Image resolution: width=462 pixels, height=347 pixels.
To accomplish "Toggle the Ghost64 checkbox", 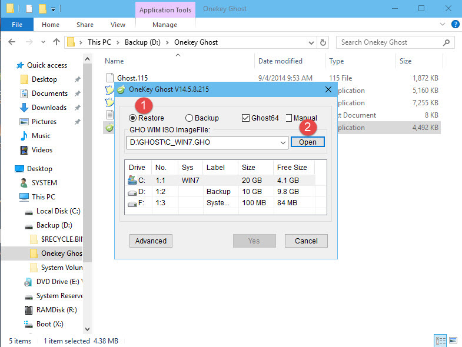I will (x=245, y=118).
